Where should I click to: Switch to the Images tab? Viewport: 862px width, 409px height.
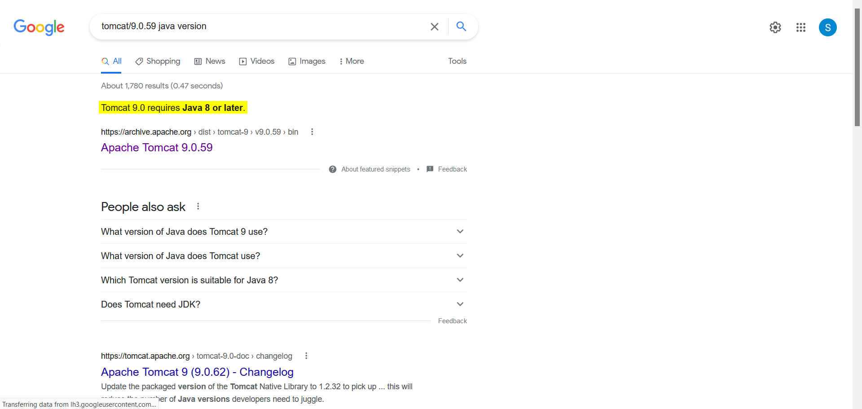click(x=307, y=62)
